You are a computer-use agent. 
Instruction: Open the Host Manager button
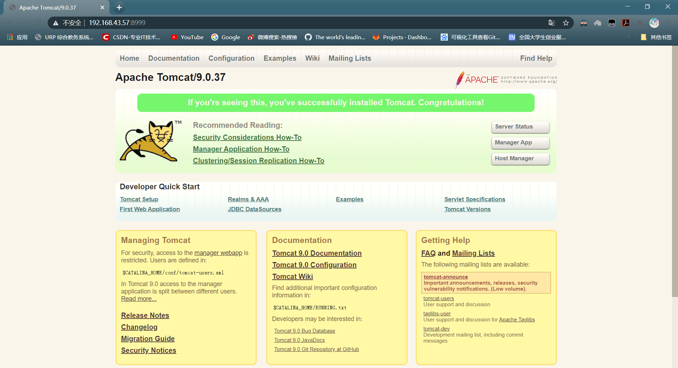coord(520,159)
